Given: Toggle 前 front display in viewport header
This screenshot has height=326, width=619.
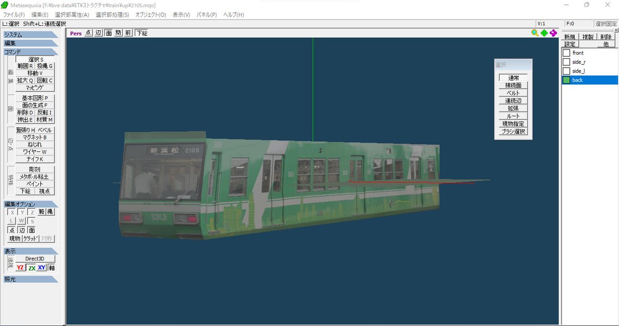Looking at the screenshot, I should 128,33.
